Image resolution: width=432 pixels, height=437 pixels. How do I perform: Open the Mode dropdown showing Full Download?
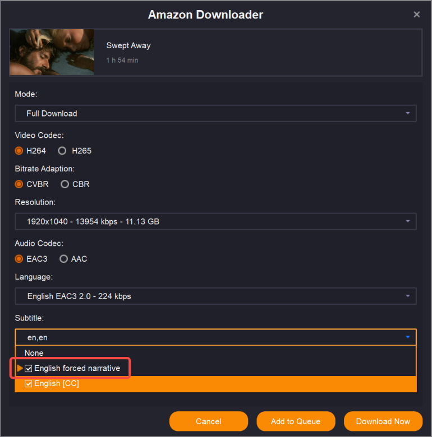tap(215, 113)
